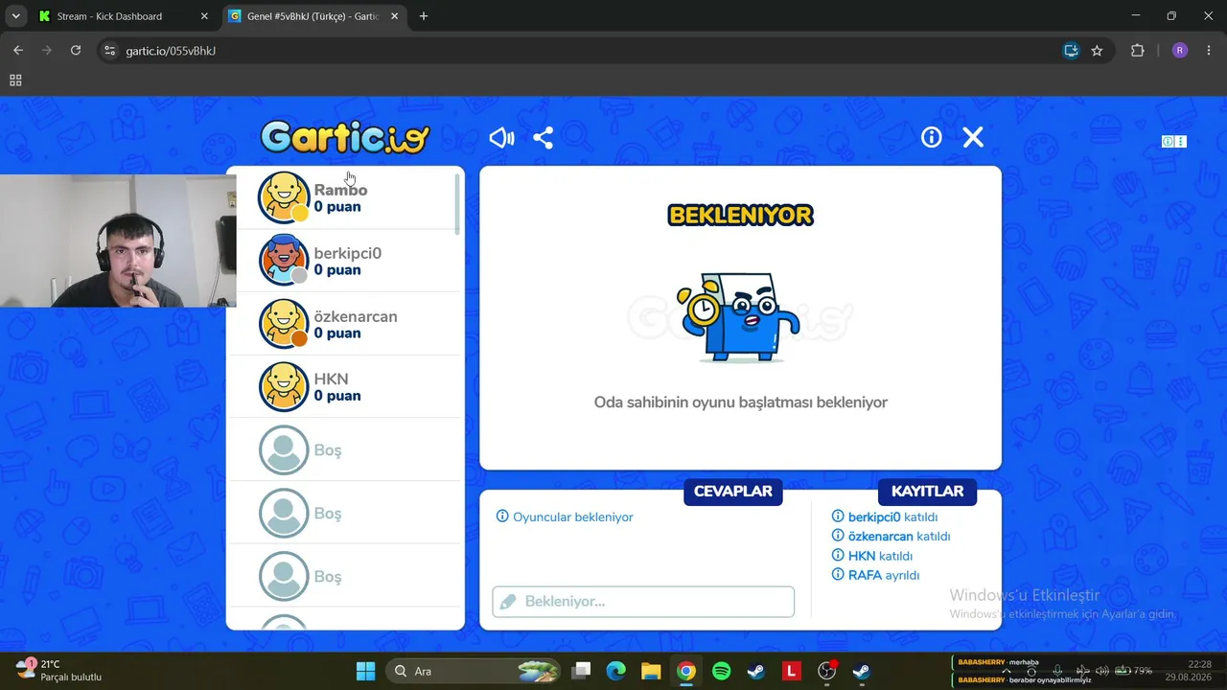Click the 'Oda sahibinin oyunu başlatması bekleniyor' text

click(741, 402)
